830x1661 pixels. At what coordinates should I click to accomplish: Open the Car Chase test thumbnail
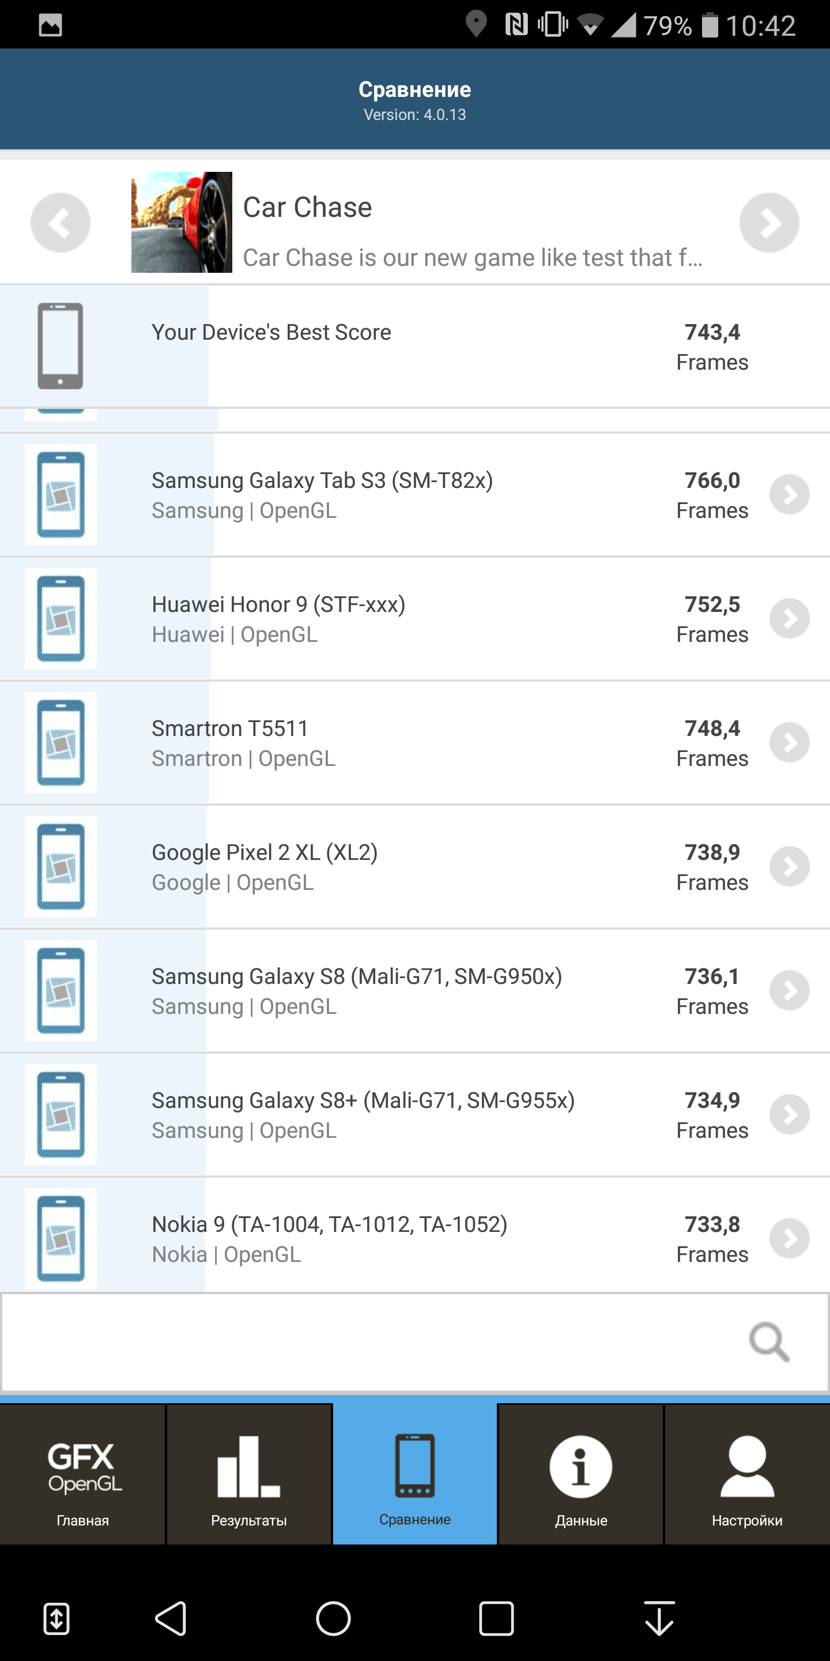coord(182,223)
